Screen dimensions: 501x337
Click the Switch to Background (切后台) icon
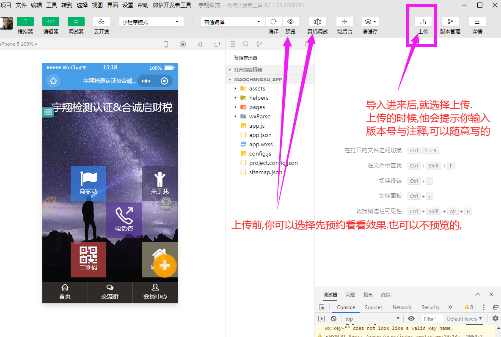[344, 22]
